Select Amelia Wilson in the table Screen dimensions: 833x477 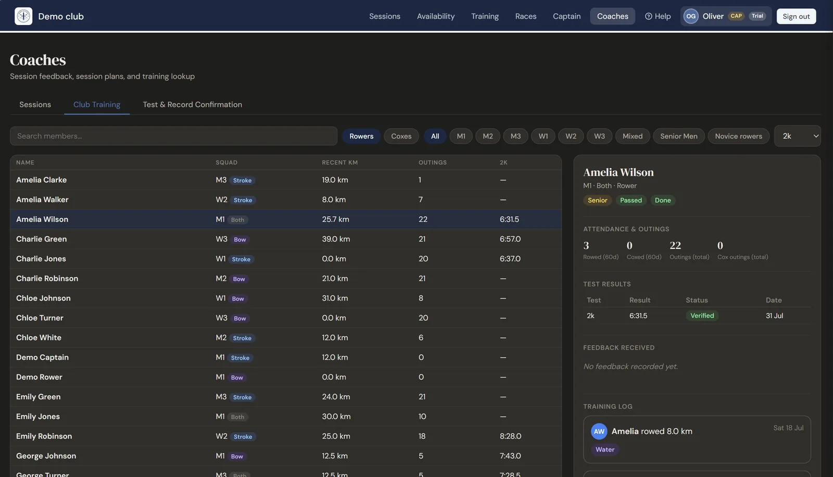[x=286, y=219]
